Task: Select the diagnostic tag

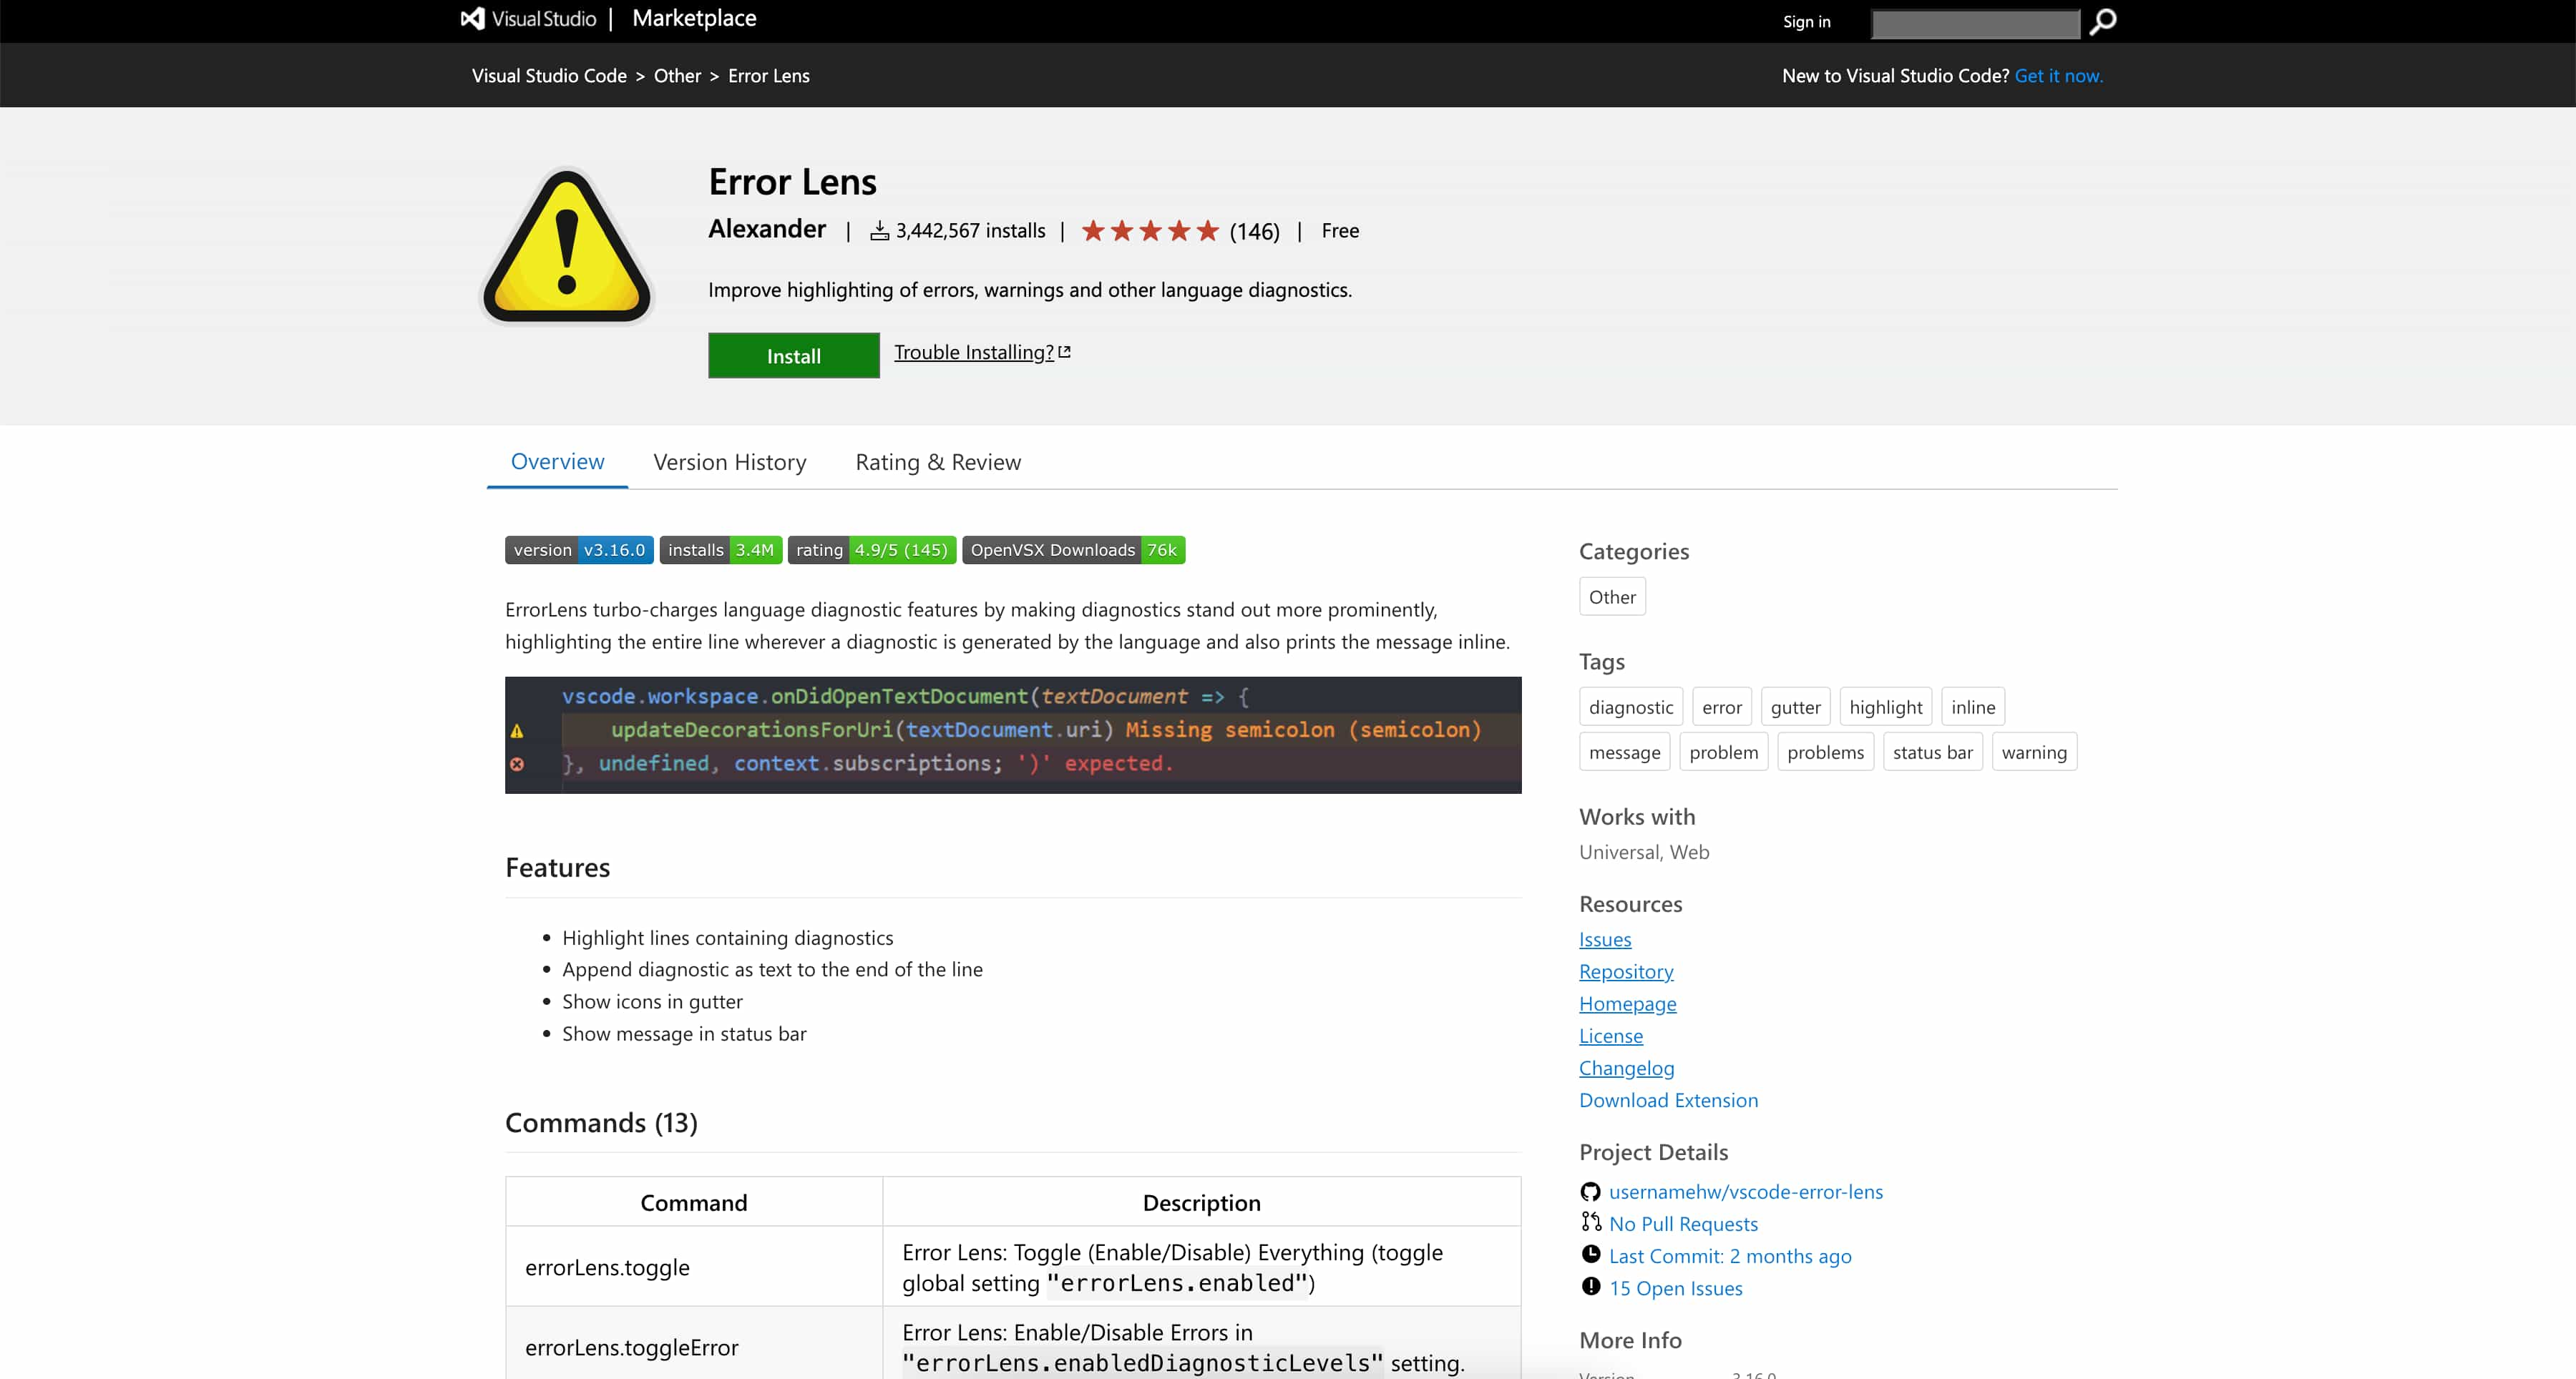Action: pos(1630,707)
